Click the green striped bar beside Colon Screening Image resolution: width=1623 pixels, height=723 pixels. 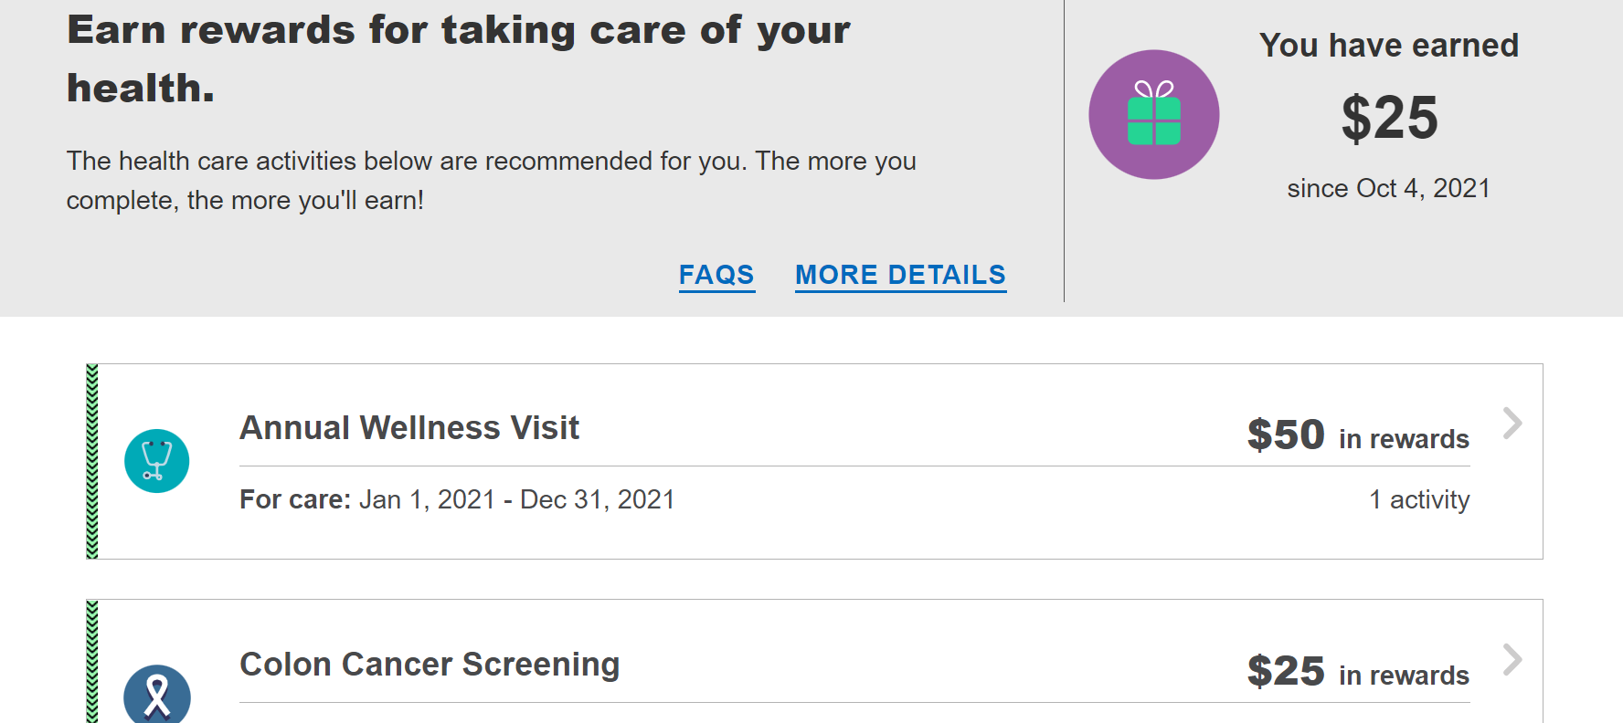[x=92, y=661]
